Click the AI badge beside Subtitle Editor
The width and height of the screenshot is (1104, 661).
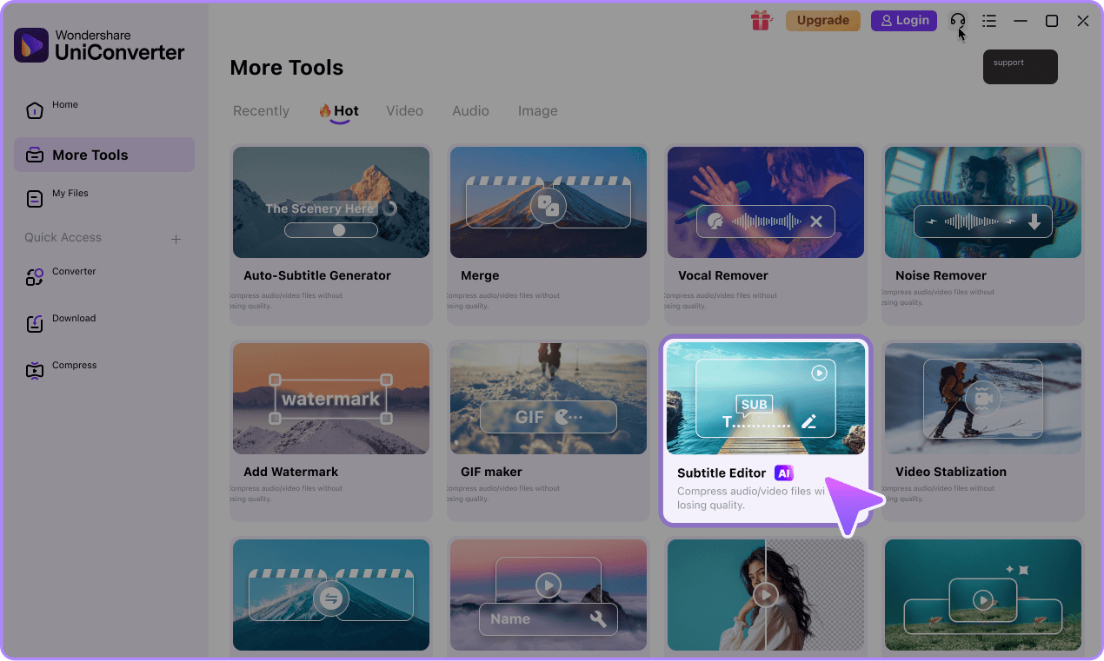(x=784, y=473)
